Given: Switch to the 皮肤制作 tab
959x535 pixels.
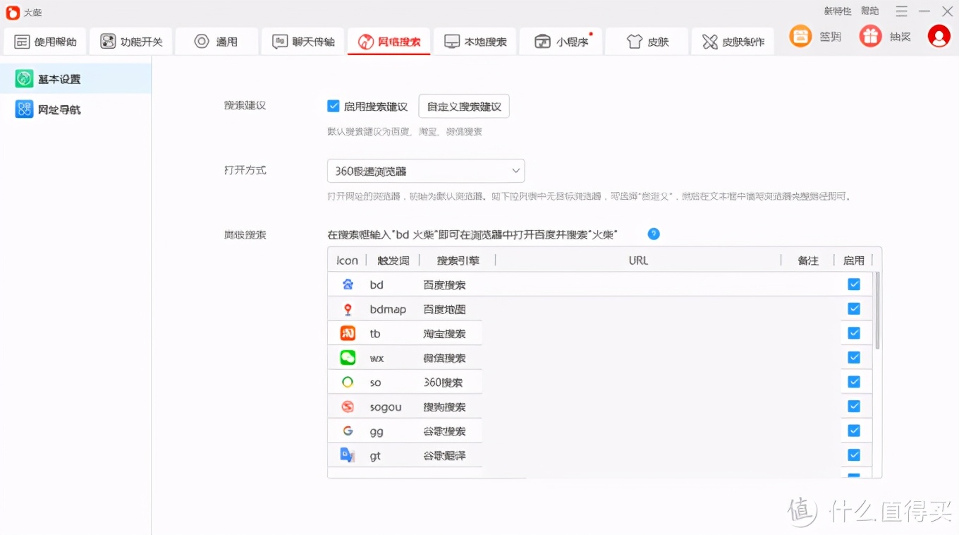Looking at the screenshot, I should click(732, 41).
